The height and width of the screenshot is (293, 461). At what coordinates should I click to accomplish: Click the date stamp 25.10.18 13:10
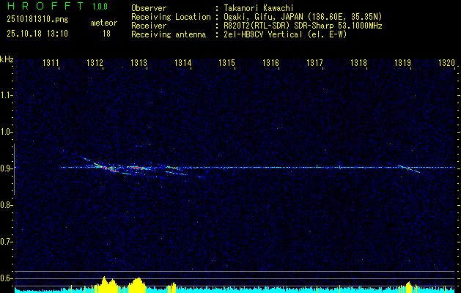pos(37,34)
